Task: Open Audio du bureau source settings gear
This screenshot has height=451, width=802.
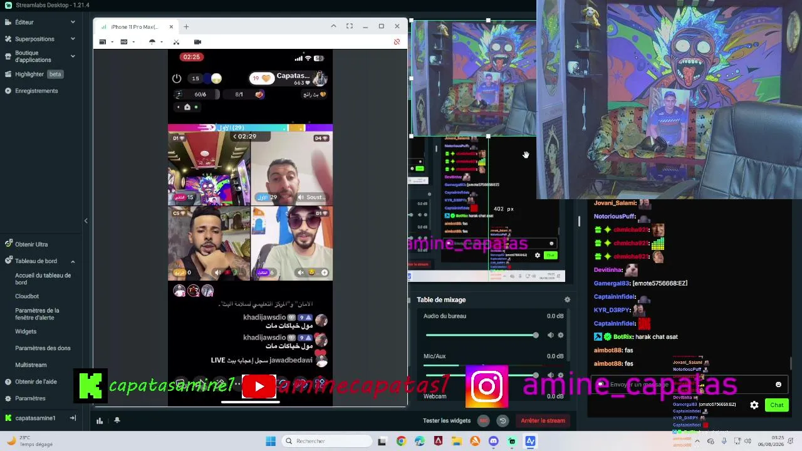Action: point(561,335)
